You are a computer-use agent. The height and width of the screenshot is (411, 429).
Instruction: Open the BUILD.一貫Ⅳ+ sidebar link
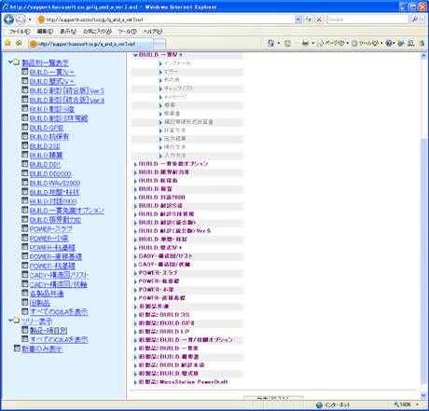[x=52, y=73]
